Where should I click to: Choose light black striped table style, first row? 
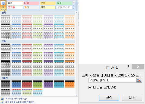click(x=6, y=19)
